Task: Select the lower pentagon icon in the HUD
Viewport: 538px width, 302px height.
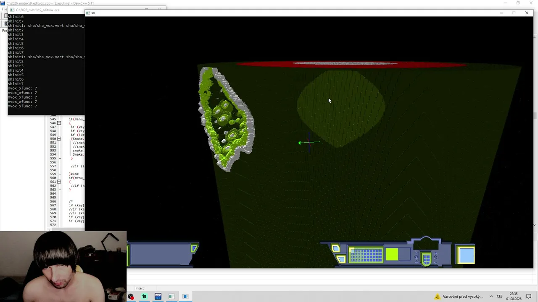Action: coord(341,259)
